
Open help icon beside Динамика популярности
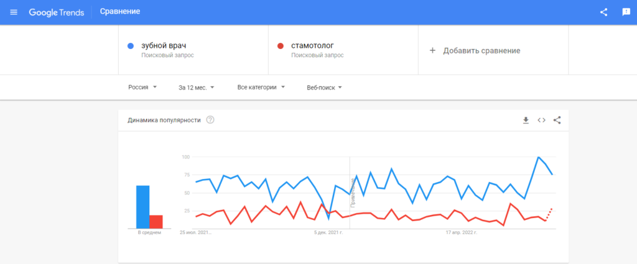pos(210,120)
